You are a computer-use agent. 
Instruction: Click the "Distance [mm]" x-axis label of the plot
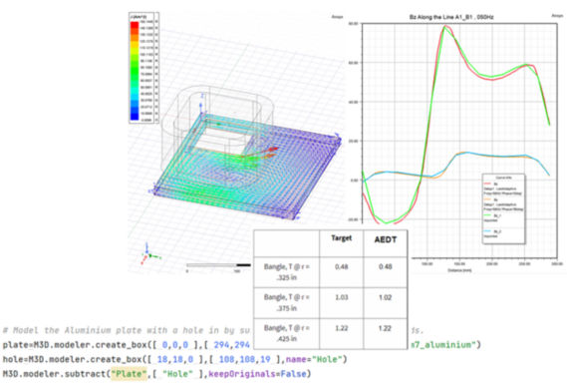[459, 270]
